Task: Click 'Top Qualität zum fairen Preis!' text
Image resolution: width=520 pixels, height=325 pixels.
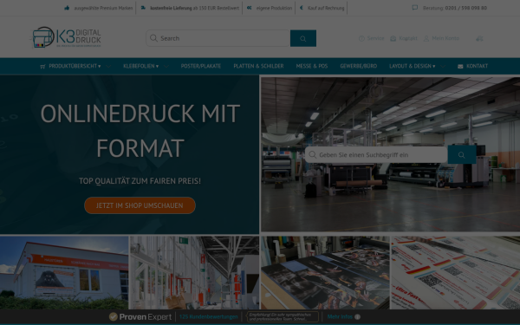Action: 140,181
